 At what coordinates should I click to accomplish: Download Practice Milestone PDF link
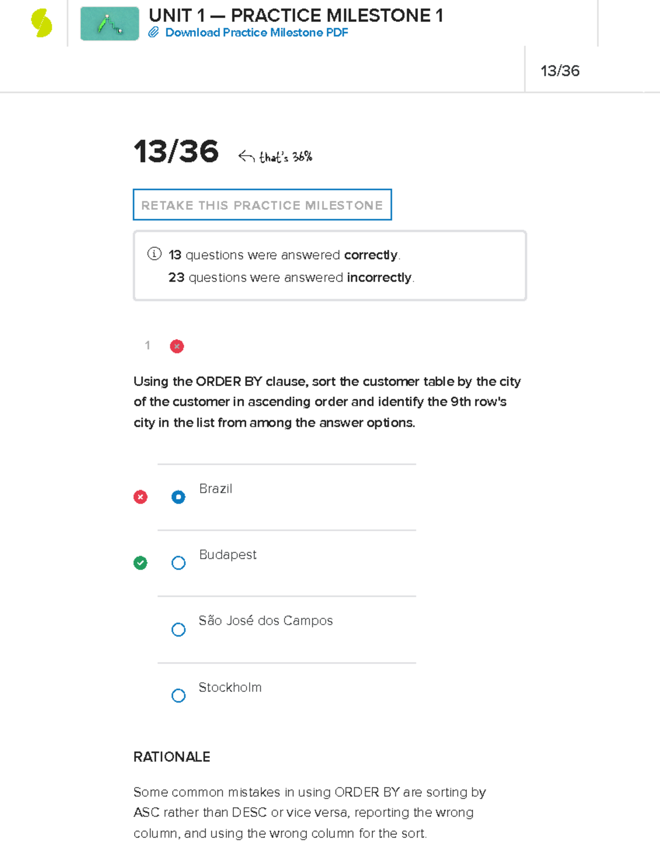[x=256, y=32]
